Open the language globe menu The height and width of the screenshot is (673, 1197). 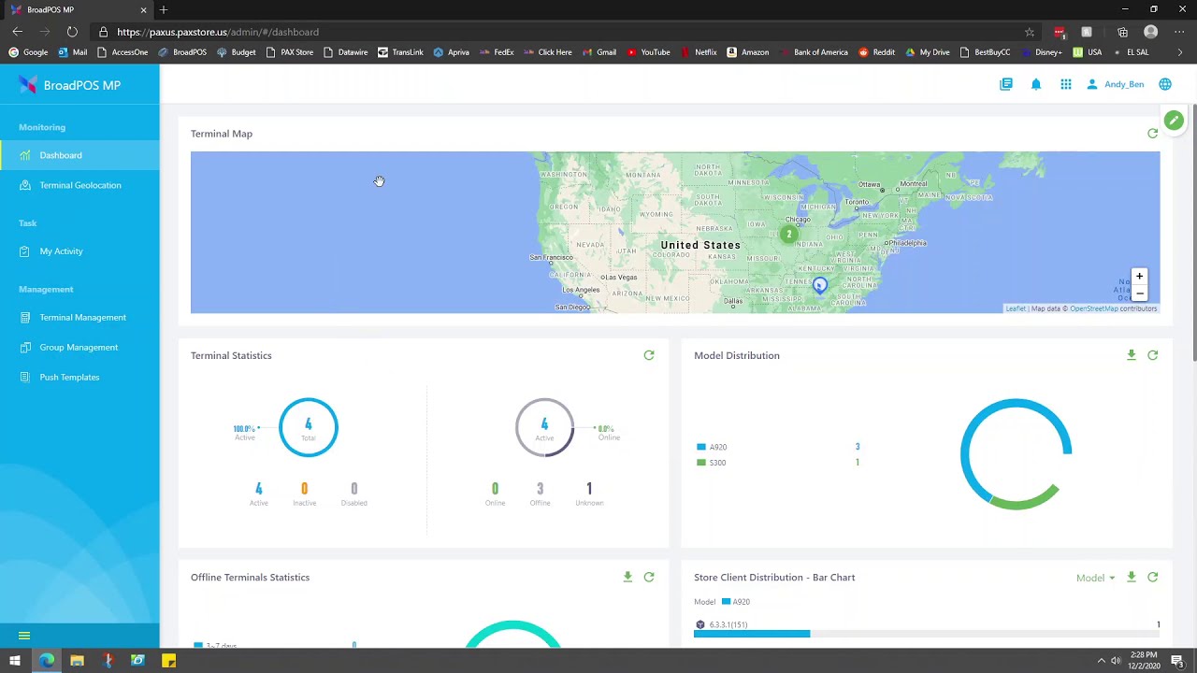coord(1165,84)
